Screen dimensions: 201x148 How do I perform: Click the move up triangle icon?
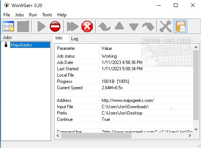pos(119,26)
